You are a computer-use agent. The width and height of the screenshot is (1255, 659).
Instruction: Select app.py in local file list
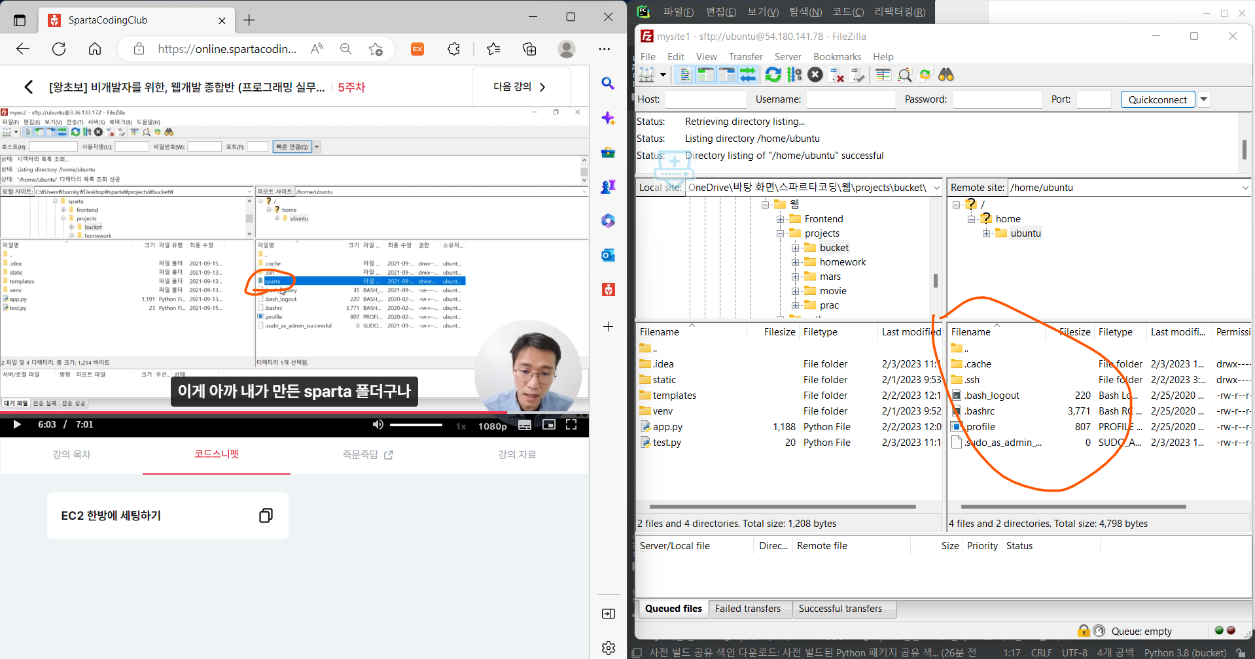click(x=667, y=427)
